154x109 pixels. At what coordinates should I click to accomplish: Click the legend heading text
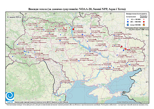click(x=137, y=14)
